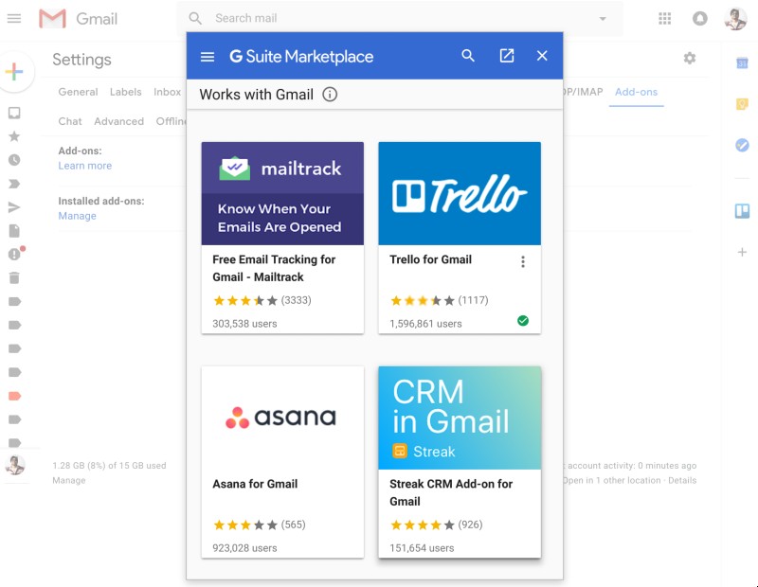Click the 151,654 users text
Viewport: 758px width, 587px height.
tap(422, 548)
